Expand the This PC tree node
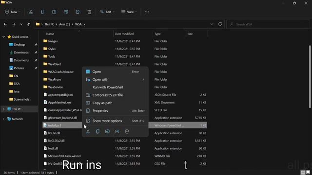The image size is (312, 175). click(3, 109)
